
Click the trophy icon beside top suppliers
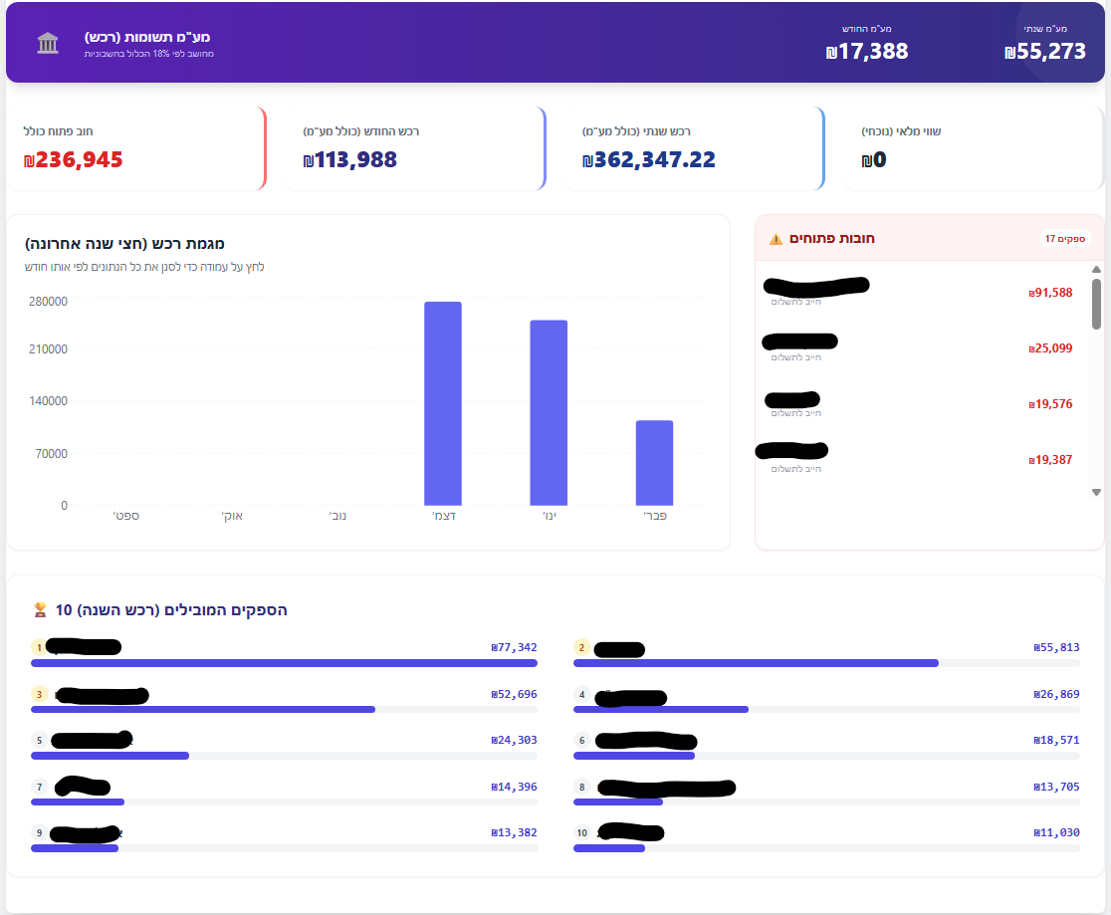point(40,609)
